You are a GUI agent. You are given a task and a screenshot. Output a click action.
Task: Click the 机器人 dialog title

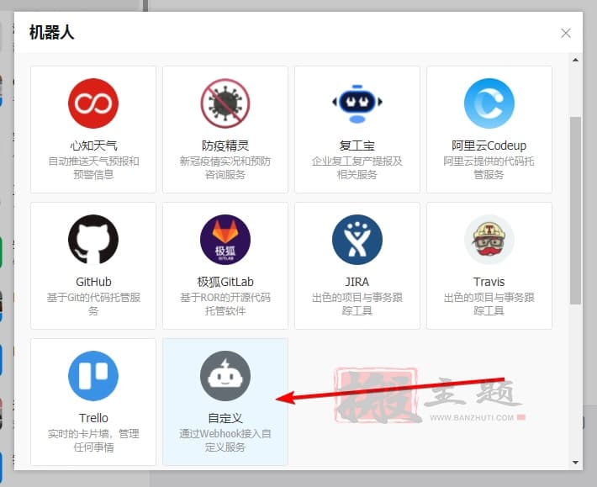point(51,33)
